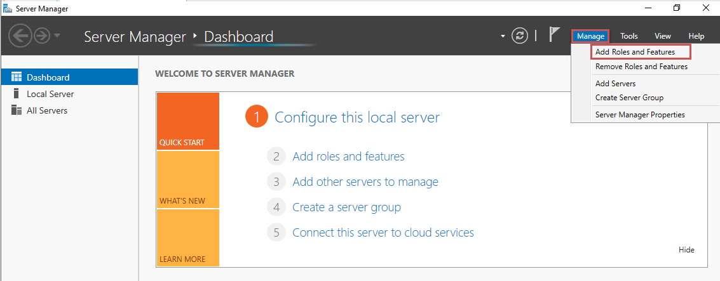720x281 pixels.
Task: Click the step 3 number circle
Action: coord(276,182)
